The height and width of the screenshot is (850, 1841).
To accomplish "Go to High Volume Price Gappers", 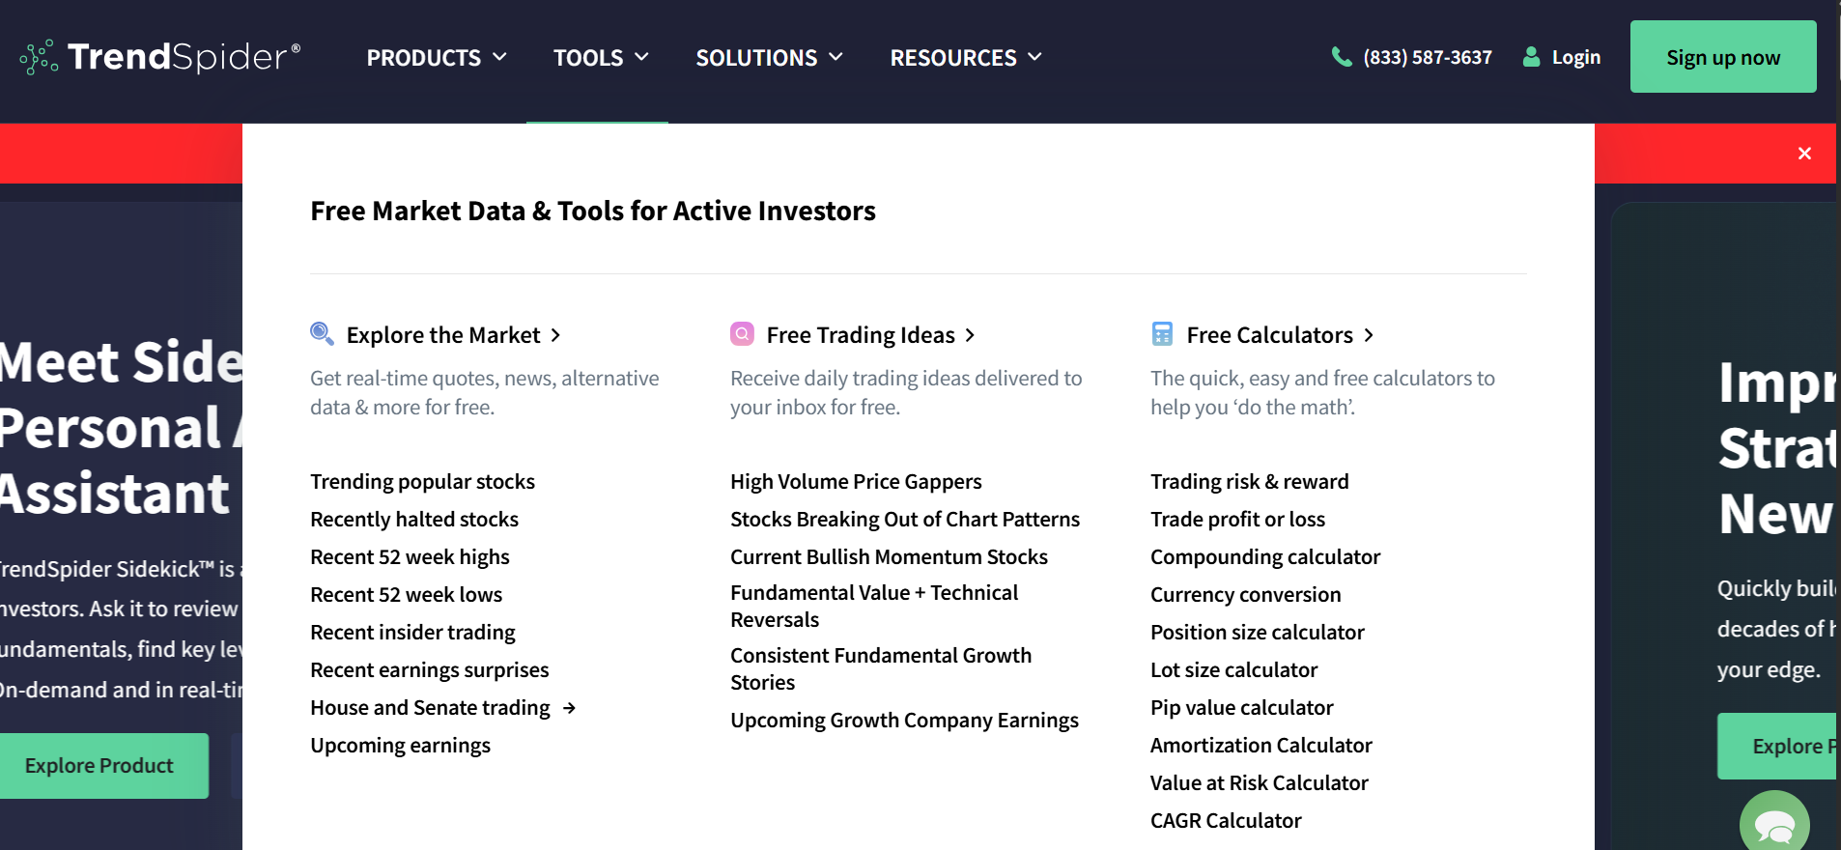I will (x=856, y=482).
